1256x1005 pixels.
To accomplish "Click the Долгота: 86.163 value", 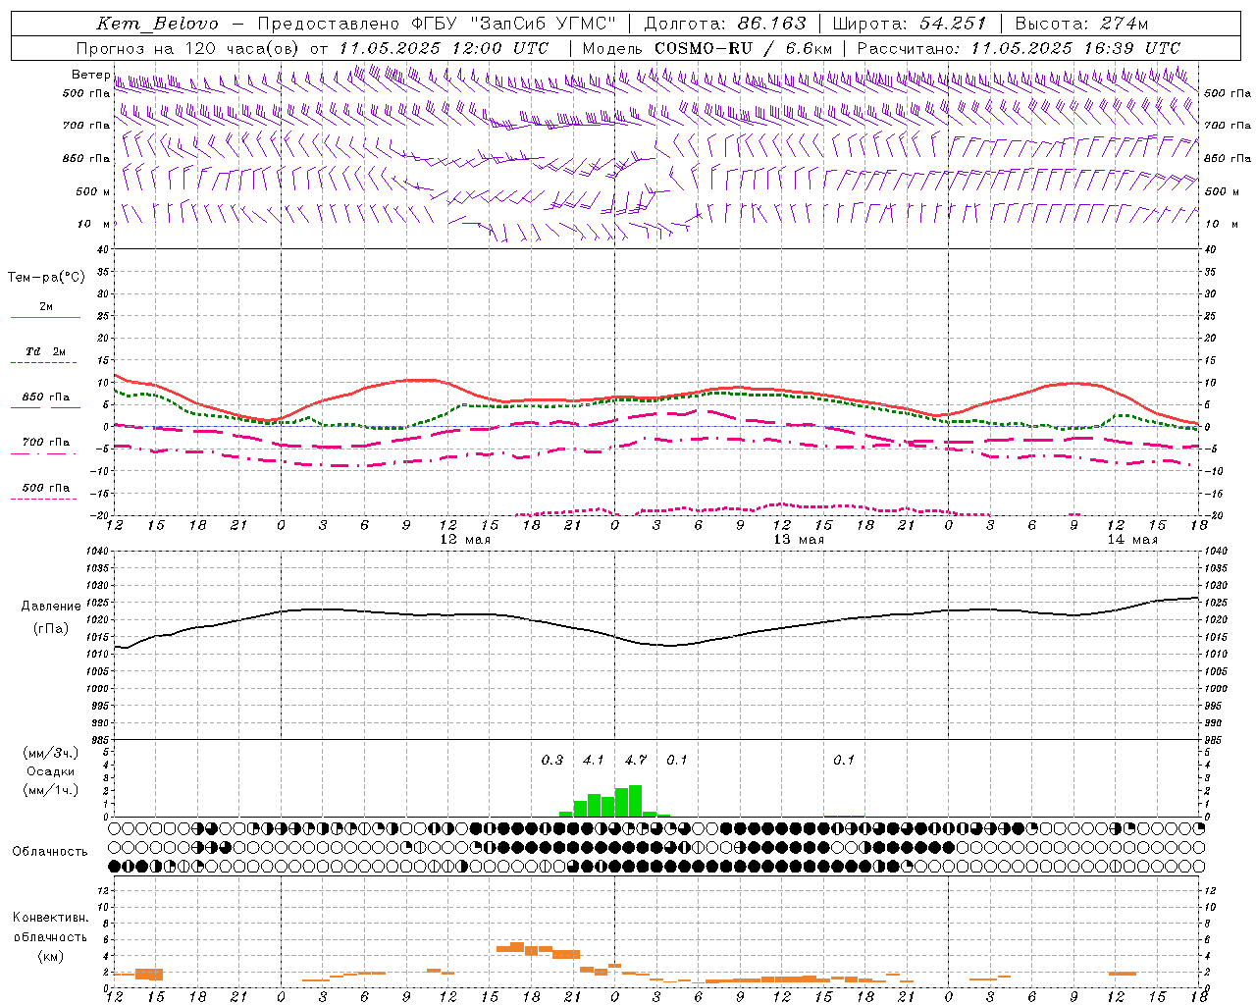I will tap(724, 24).
